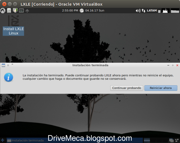This screenshot has height=143, width=180.
Task: Click the network up/down arrows indicator
Action: pyautogui.click(x=143, y=11)
